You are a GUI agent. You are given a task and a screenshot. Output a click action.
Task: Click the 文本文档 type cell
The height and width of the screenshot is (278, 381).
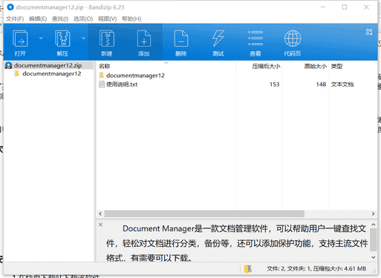click(342, 85)
